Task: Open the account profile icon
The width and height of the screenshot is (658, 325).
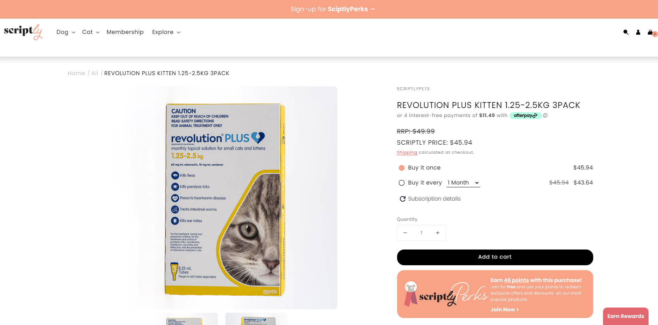Action: pyautogui.click(x=638, y=32)
